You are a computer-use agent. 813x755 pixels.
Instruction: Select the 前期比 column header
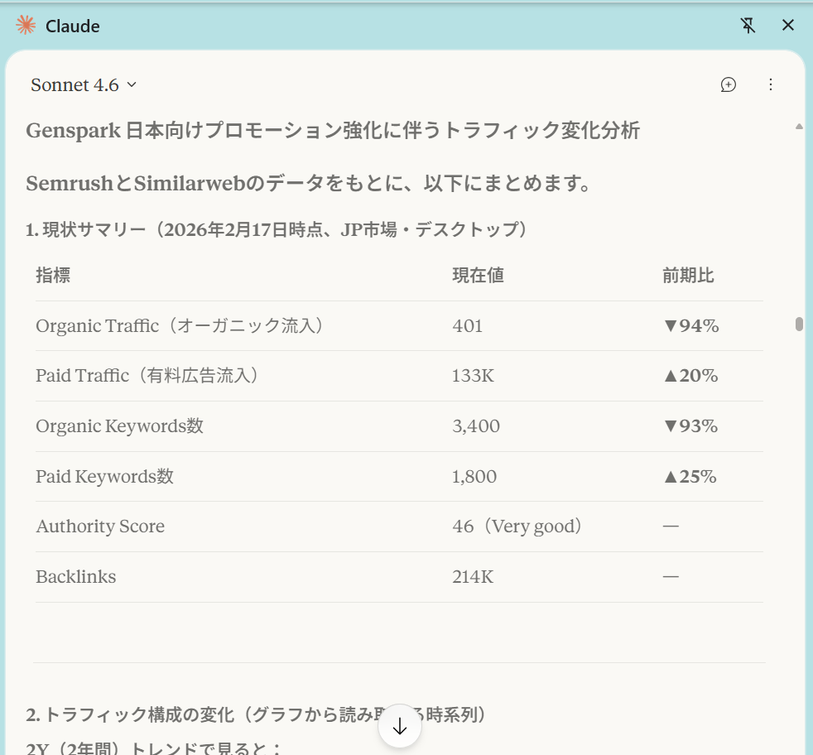click(688, 276)
